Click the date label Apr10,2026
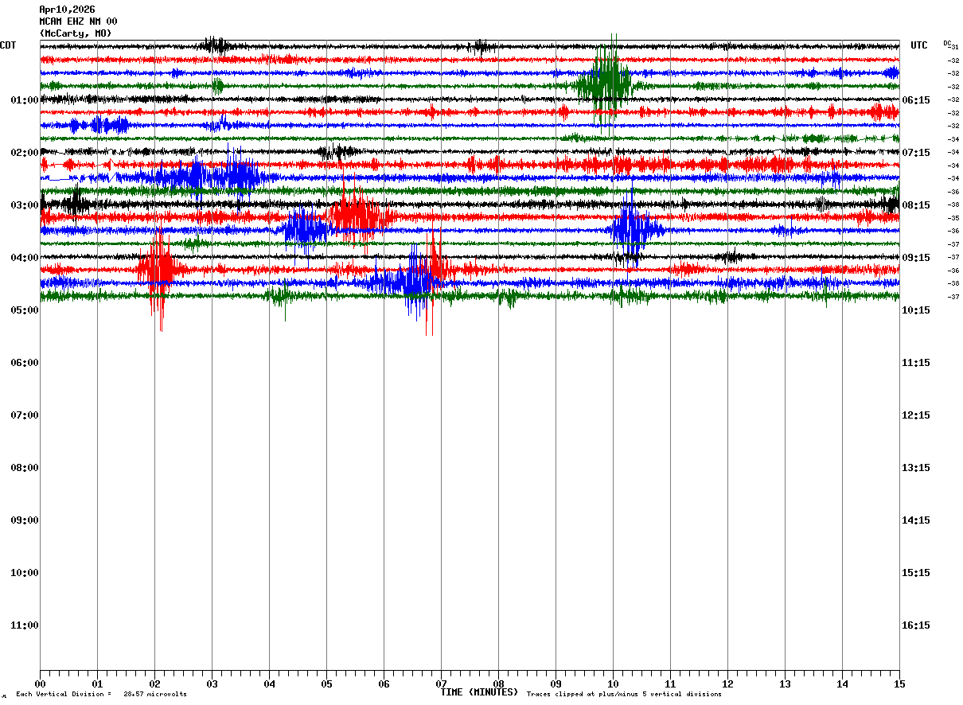Viewport: 963px width, 705px height. tap(67, 10)
